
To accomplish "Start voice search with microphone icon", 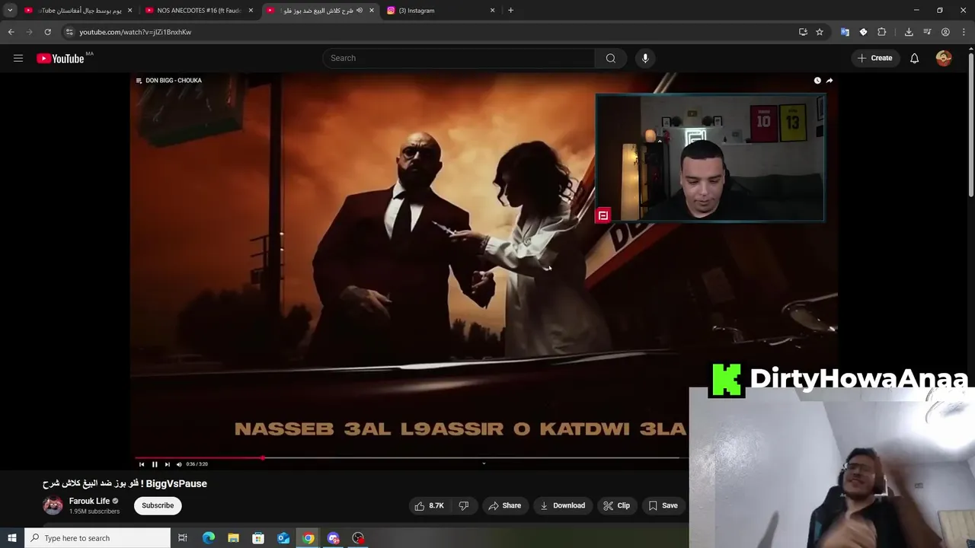I will click(x=645, y=58).
